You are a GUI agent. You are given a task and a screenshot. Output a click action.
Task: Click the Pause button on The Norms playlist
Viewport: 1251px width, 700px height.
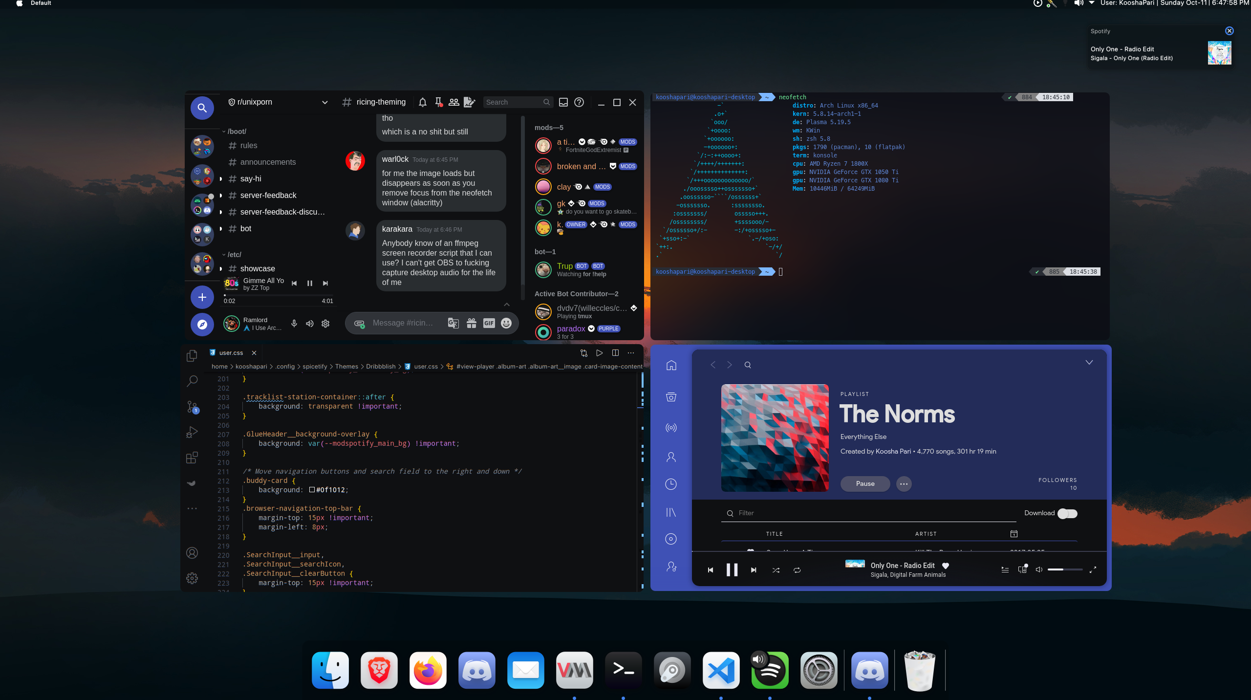click(864, 483)
